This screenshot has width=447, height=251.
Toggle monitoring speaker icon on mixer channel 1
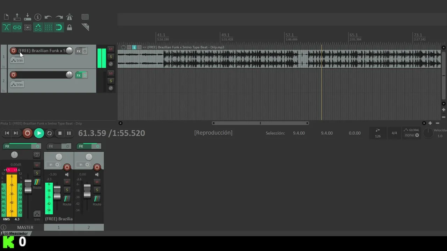tap(67, 174)
